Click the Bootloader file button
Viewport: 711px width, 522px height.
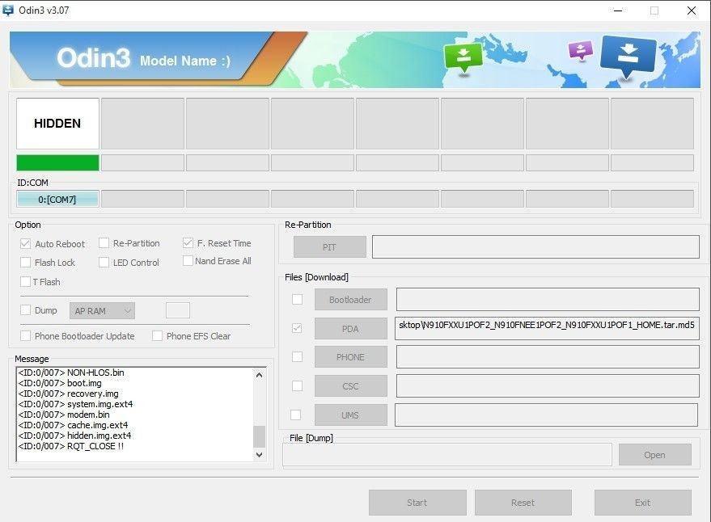coord(351,300)
